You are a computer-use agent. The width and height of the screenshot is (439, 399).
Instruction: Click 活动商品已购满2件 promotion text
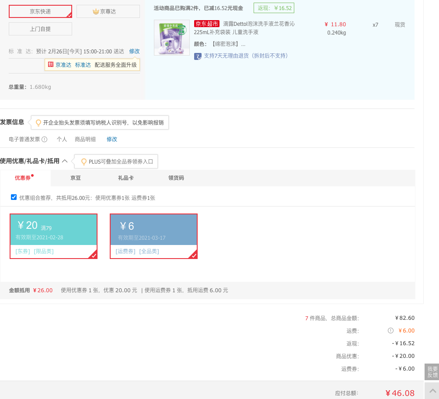click(x=198, y=8)
